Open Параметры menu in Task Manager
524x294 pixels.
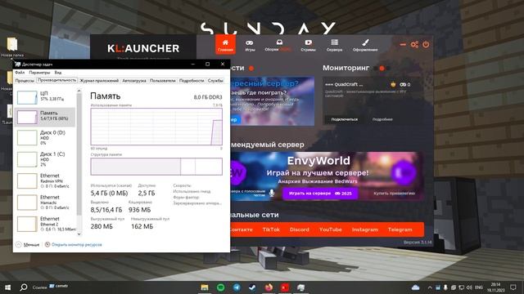pyautogui.click(x=39, y=73)
